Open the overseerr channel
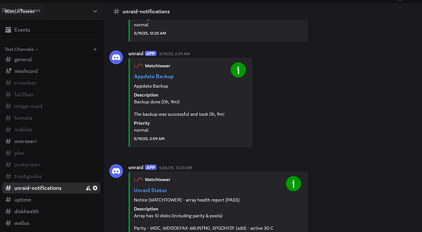422x232 pixels. click(x=51, y=141)
